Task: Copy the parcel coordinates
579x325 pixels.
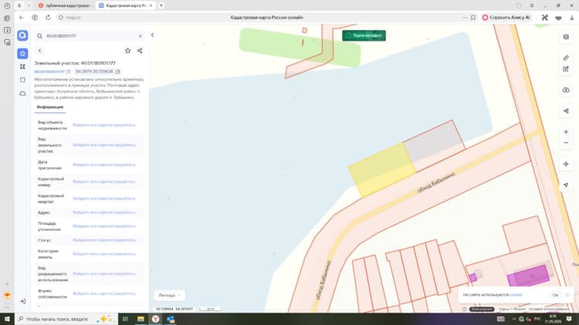Action: tap(117, 72)
